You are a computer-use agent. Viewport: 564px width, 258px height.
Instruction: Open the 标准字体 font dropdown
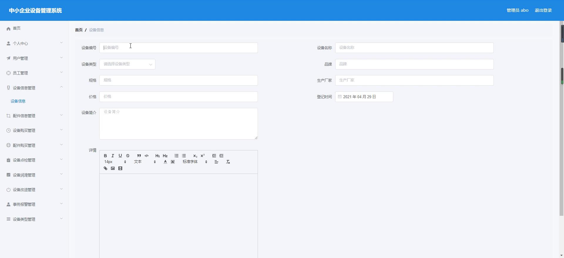coord(195,162)
